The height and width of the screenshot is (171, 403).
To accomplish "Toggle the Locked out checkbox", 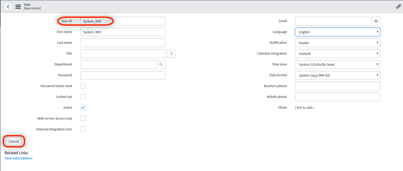I will (83, 97).
